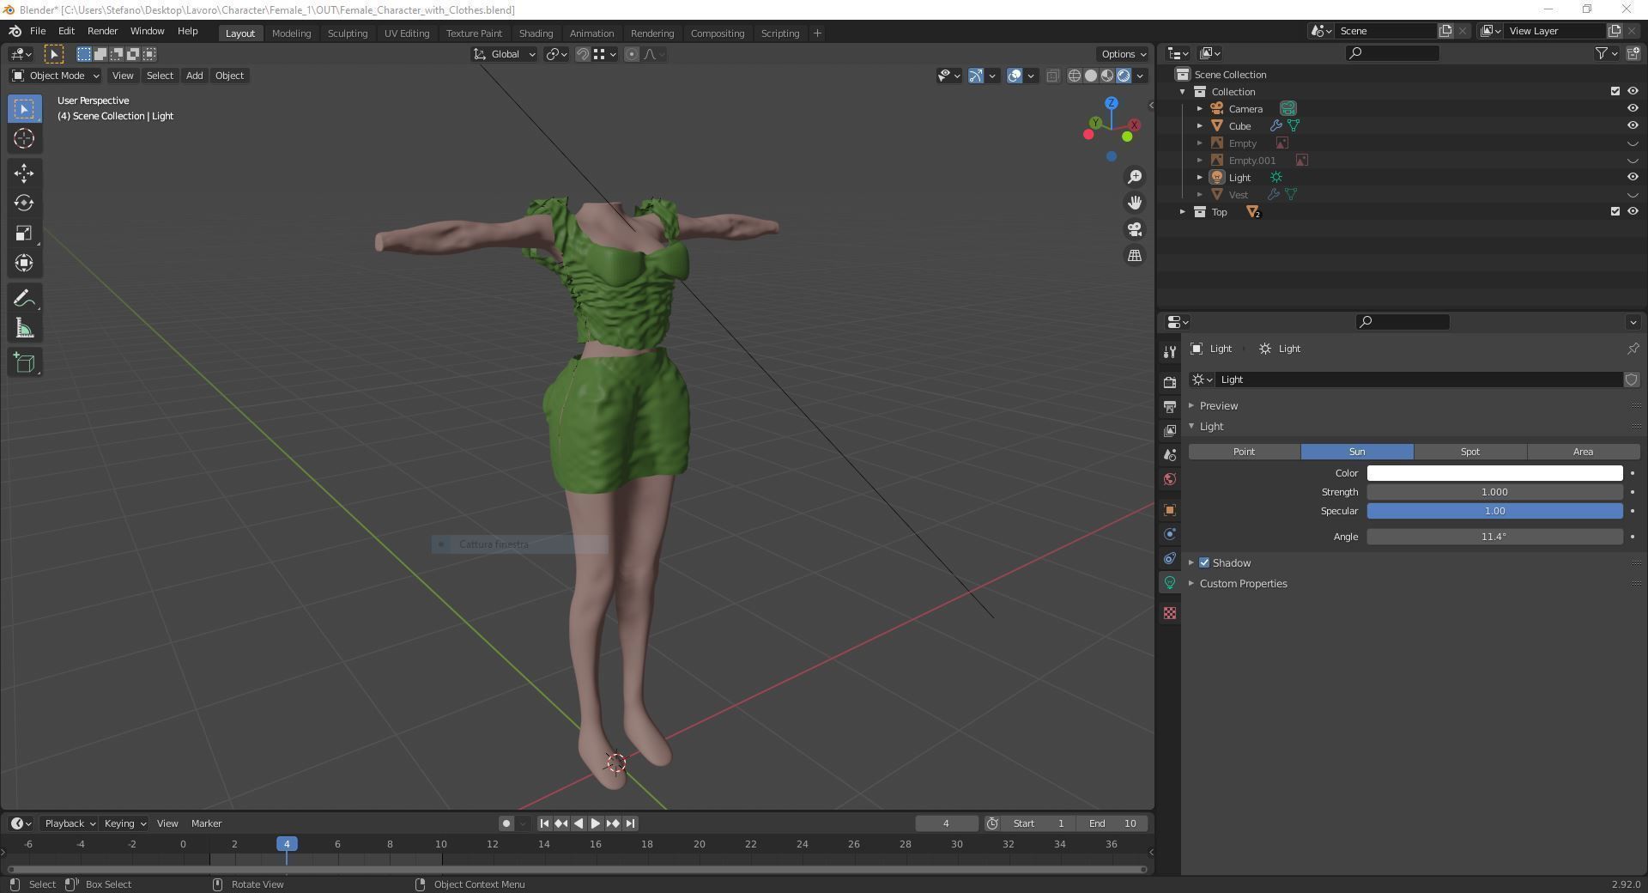1648x893 pixels.
Task: Select the Annotate pencil tool
Action: click(24, 299)
